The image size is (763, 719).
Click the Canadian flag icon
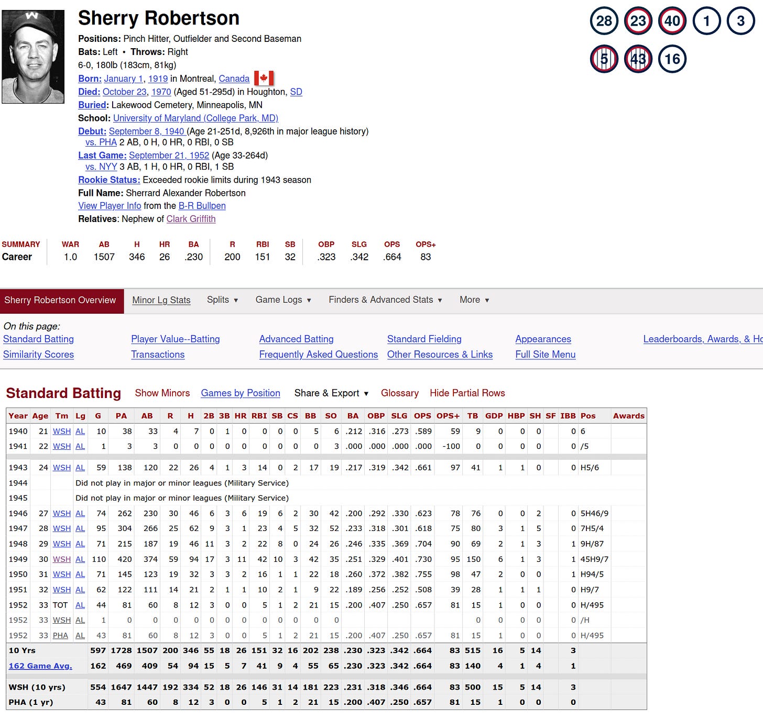point(264,79)
